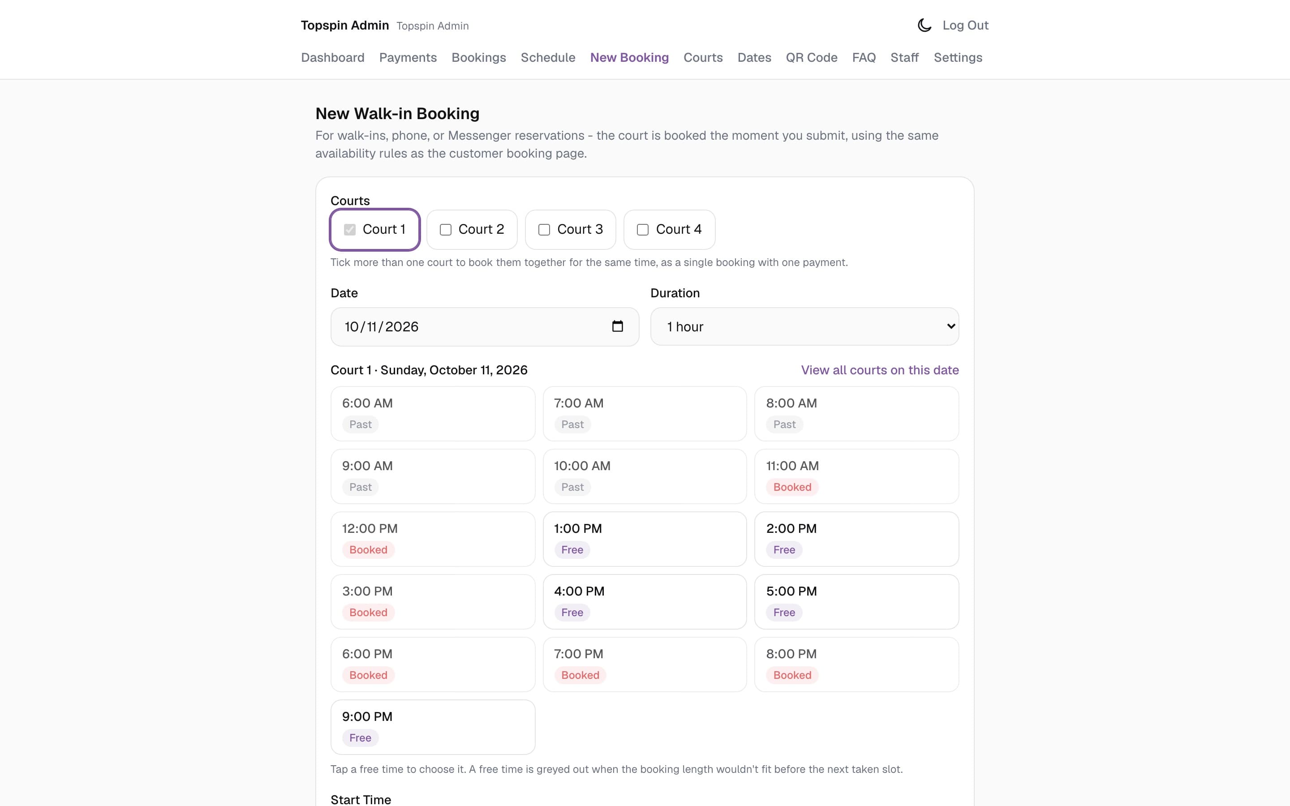
Task: Open the Settings tab
Action: (958, 58)
